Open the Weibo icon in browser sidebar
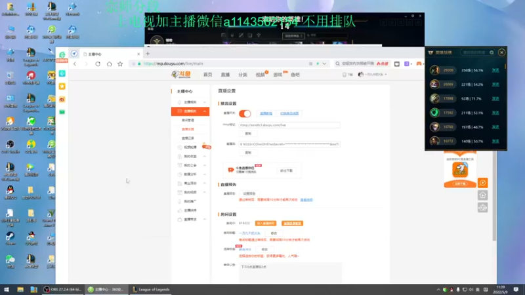Image resolution: width=525 pixels, height=295 pixels. (62, 100)
